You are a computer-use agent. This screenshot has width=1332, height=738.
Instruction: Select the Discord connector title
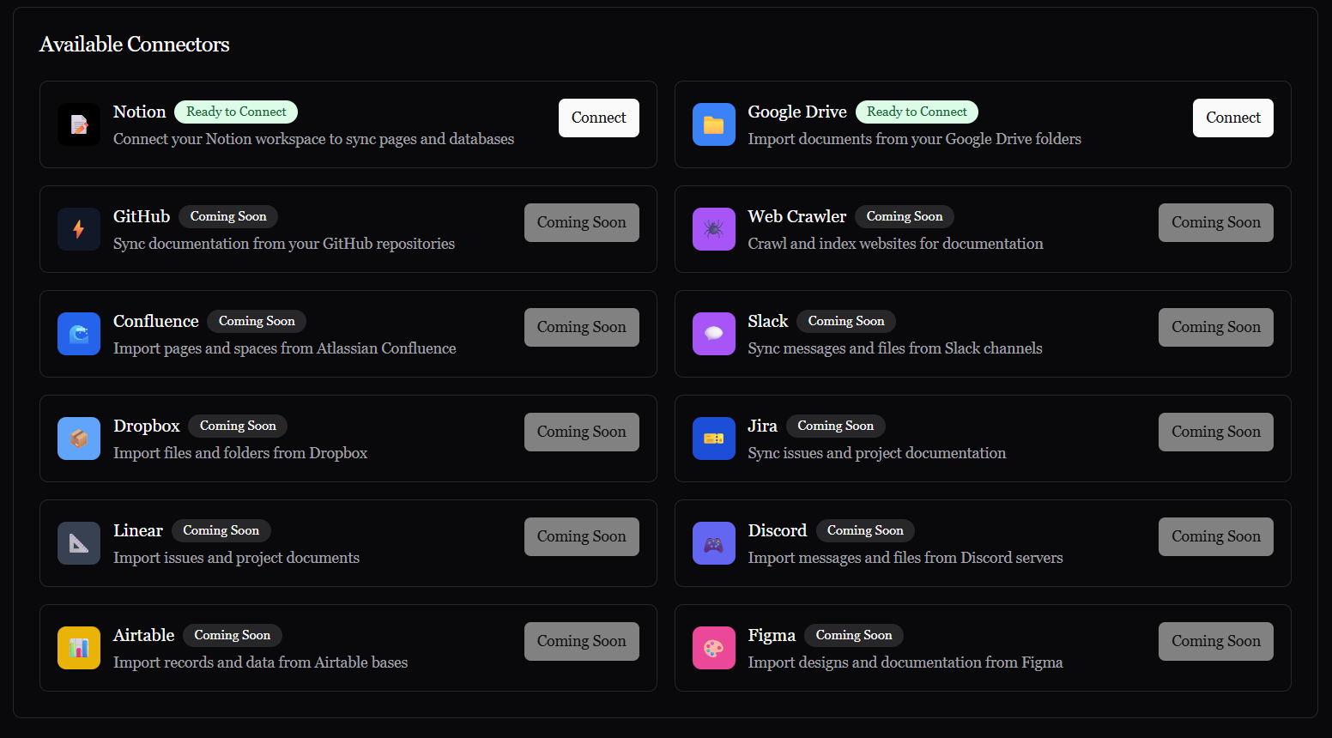tap(778, 530)
